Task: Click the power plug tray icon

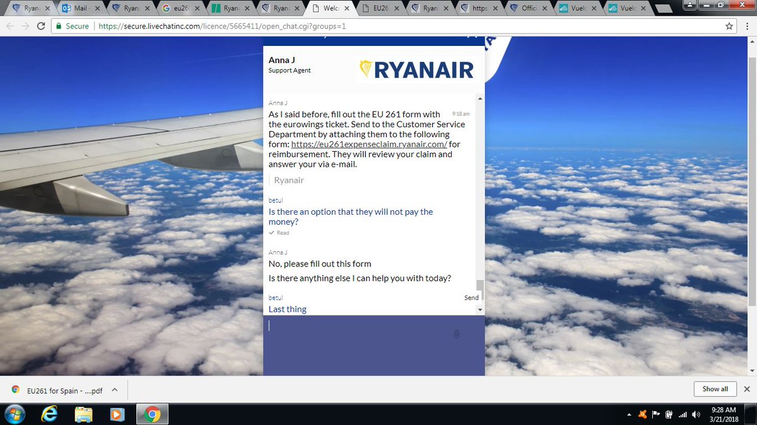Action: [x=668, y=414]
